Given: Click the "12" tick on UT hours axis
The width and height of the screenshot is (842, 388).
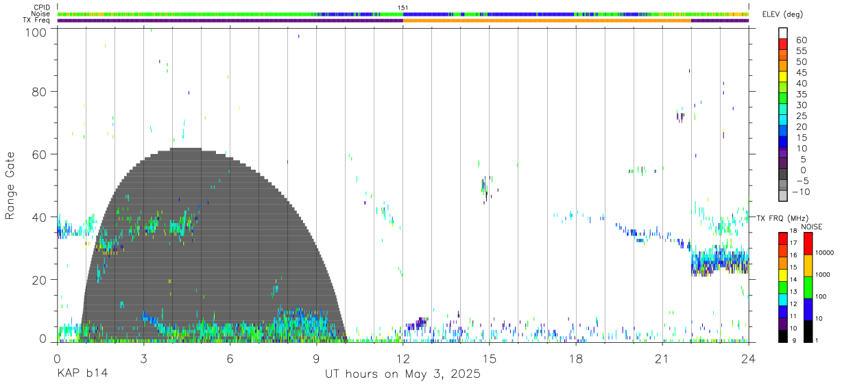Looking at the screenshot, I should [x=403, y=359].
